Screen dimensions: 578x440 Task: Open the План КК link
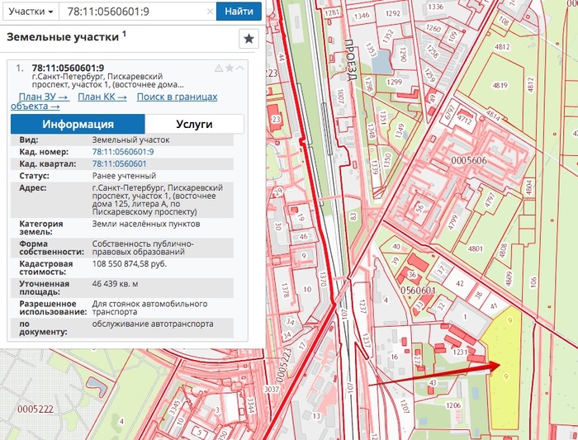[x=102, y=97]
